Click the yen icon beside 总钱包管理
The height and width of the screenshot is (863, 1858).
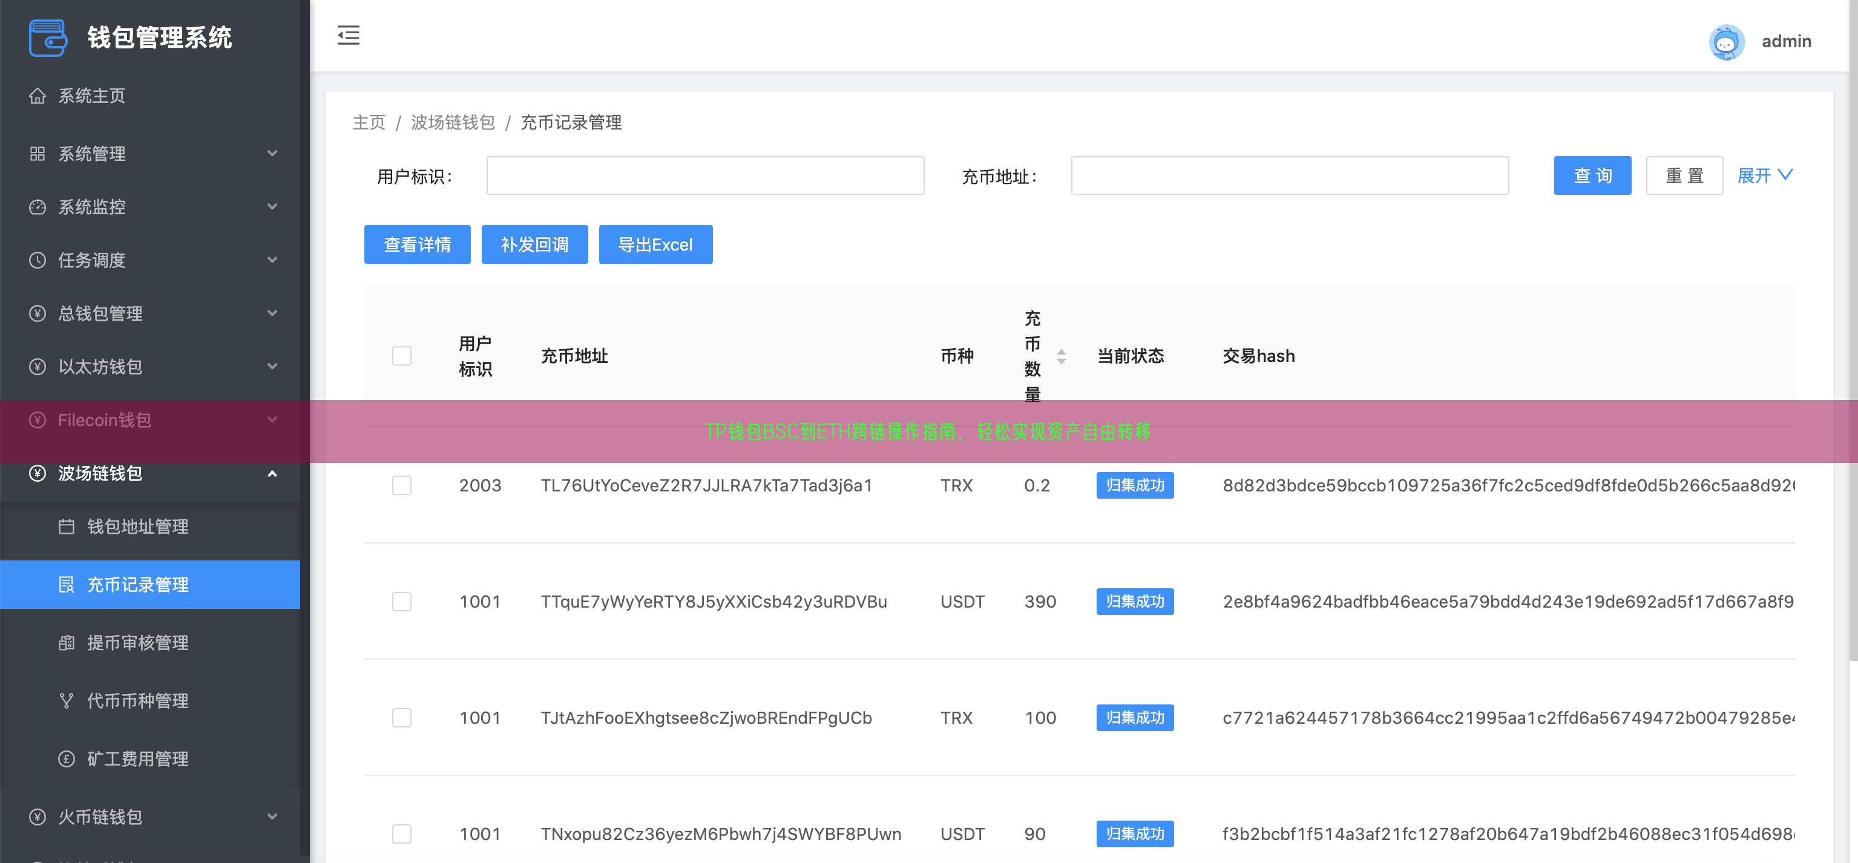click(x=38, y=313)
